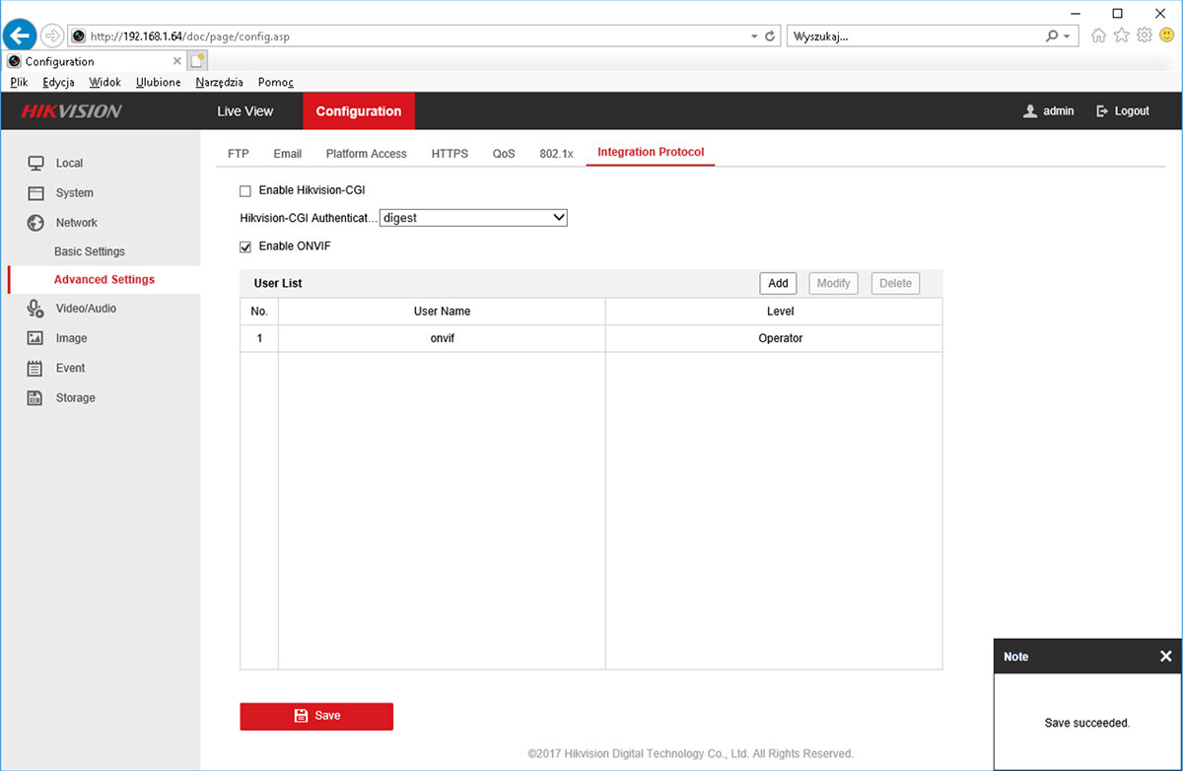Screen dimensions: 1183x771
Task: Open the Live View tab
Action: coord(245,111)
